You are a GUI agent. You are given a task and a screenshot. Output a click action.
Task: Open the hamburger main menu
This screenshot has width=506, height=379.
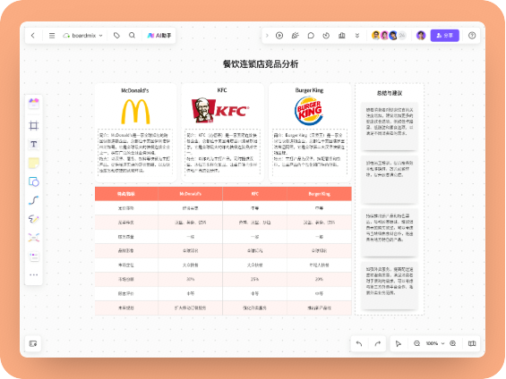point(52,36)
